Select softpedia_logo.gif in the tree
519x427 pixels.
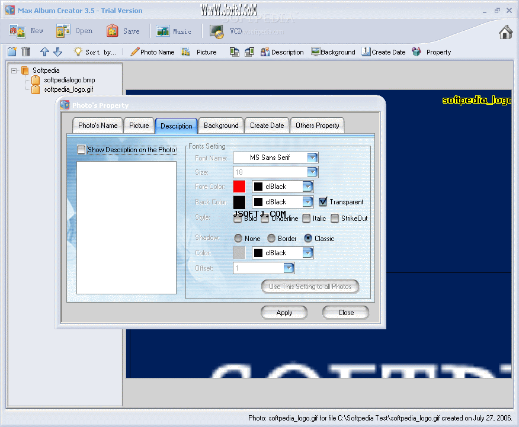69,89
